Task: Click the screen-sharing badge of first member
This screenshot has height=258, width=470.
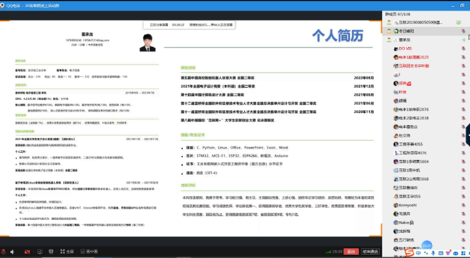Action: pyautogui.click(x=459, y=22)
